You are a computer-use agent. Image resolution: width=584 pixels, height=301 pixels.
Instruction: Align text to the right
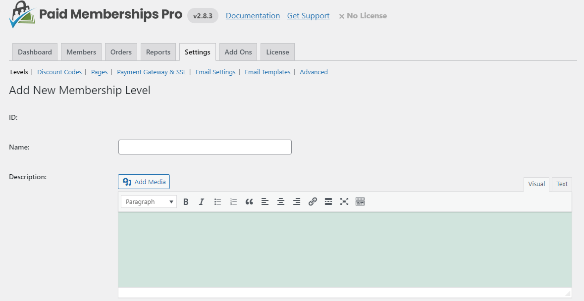coord(297,201)
